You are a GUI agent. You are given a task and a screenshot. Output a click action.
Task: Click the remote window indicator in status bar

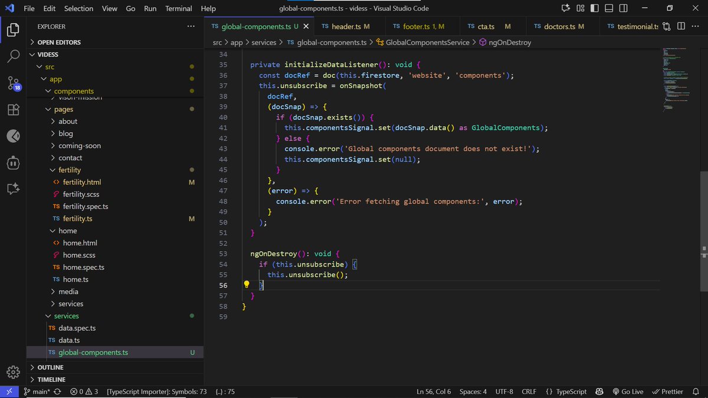(x=9, y=392)
